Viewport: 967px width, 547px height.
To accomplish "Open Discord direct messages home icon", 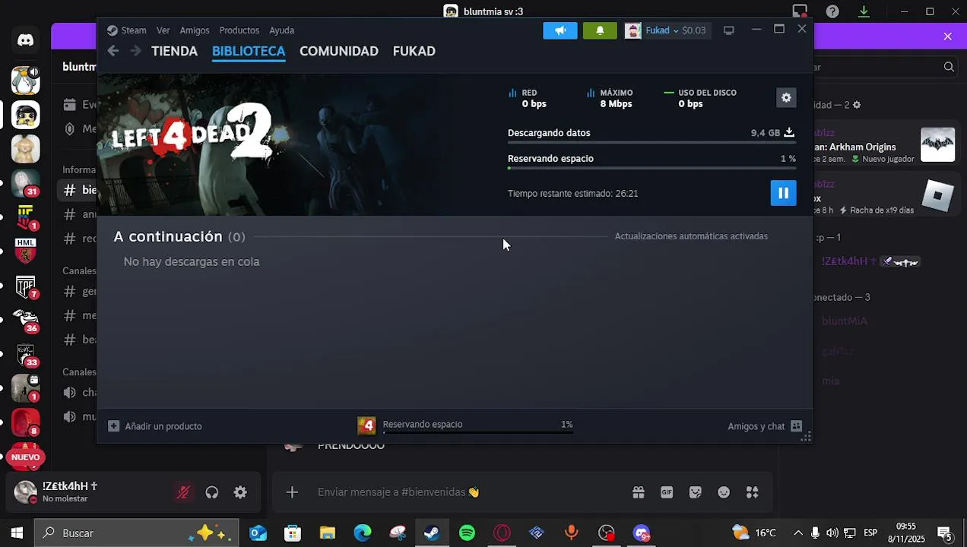I will pos(26,40).
